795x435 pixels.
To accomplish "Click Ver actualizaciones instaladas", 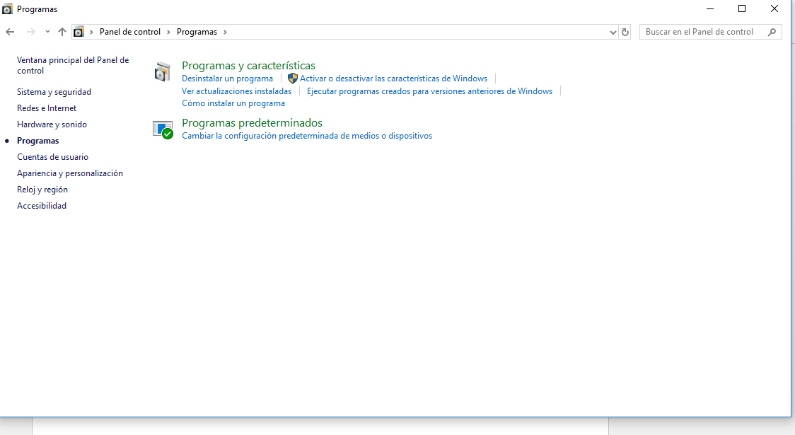I will point(236,91).
